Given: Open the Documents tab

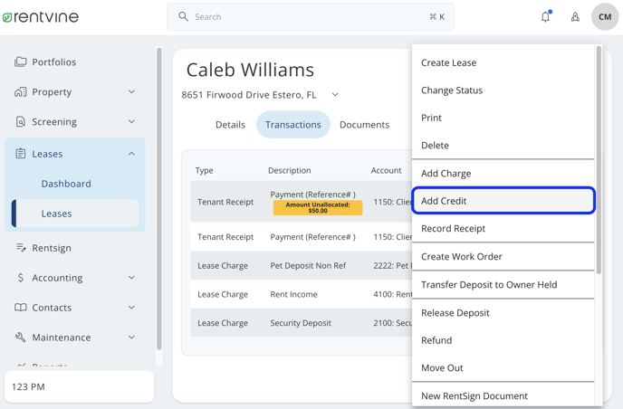Looking at the screenshot, I should coord(364,125).
